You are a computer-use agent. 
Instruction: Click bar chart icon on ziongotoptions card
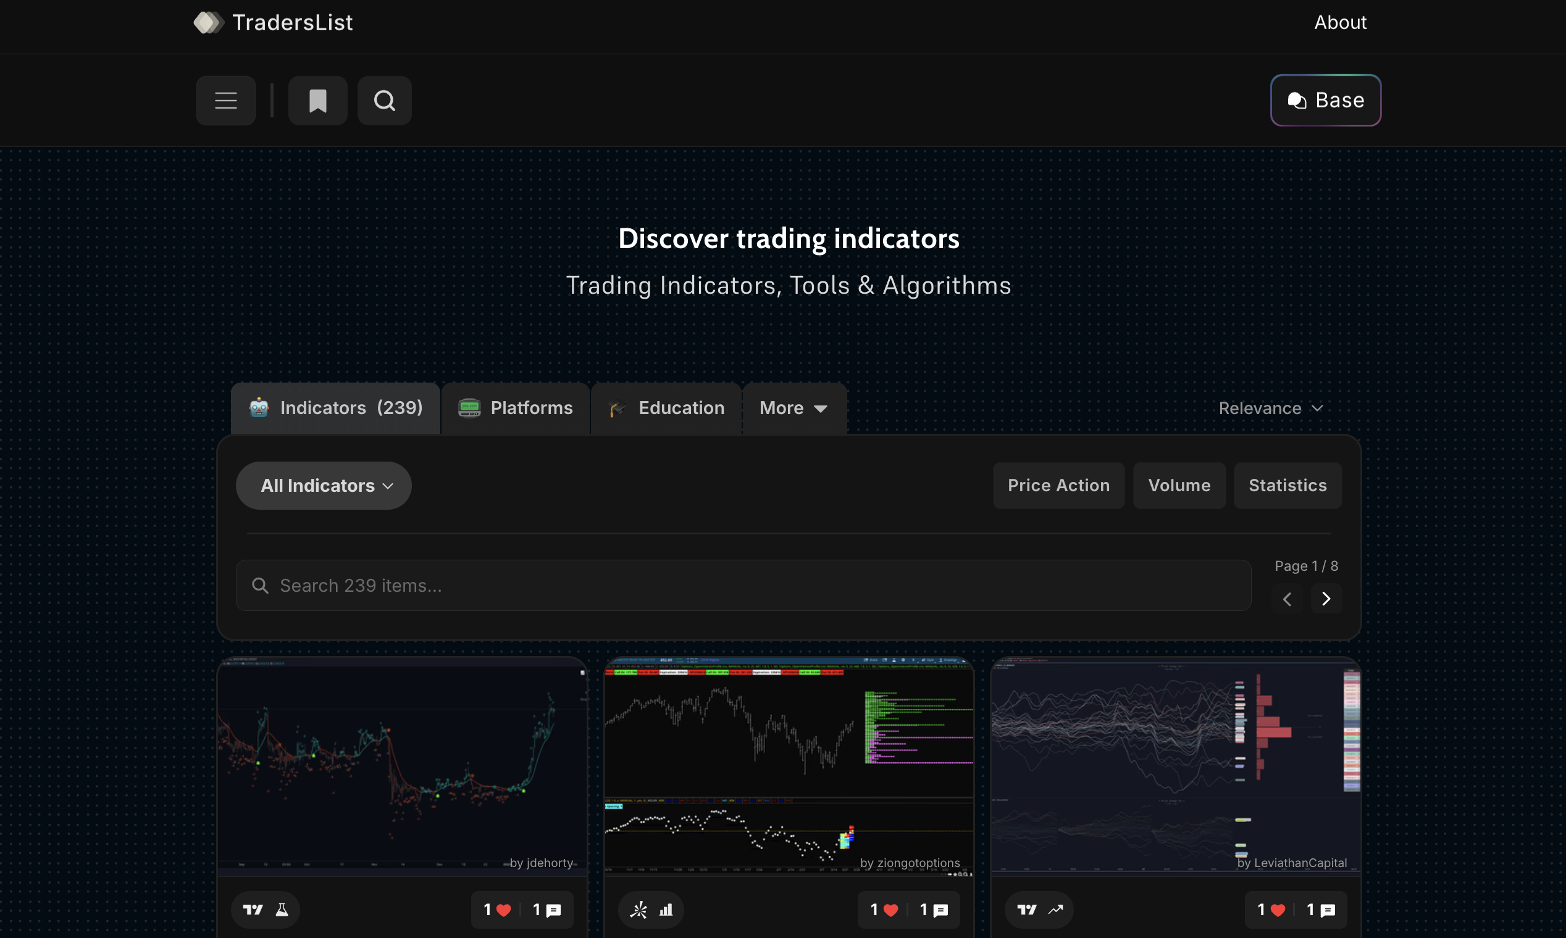pos(666,910)
